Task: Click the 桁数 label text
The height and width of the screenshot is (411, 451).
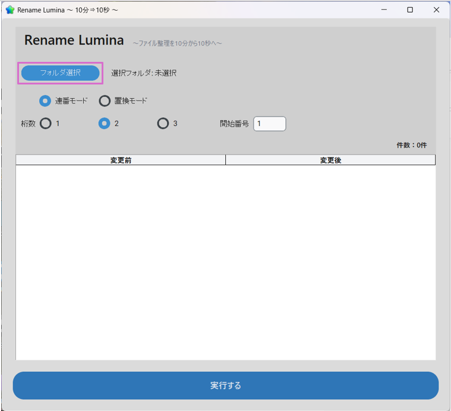Action: (x=29, y=124)
